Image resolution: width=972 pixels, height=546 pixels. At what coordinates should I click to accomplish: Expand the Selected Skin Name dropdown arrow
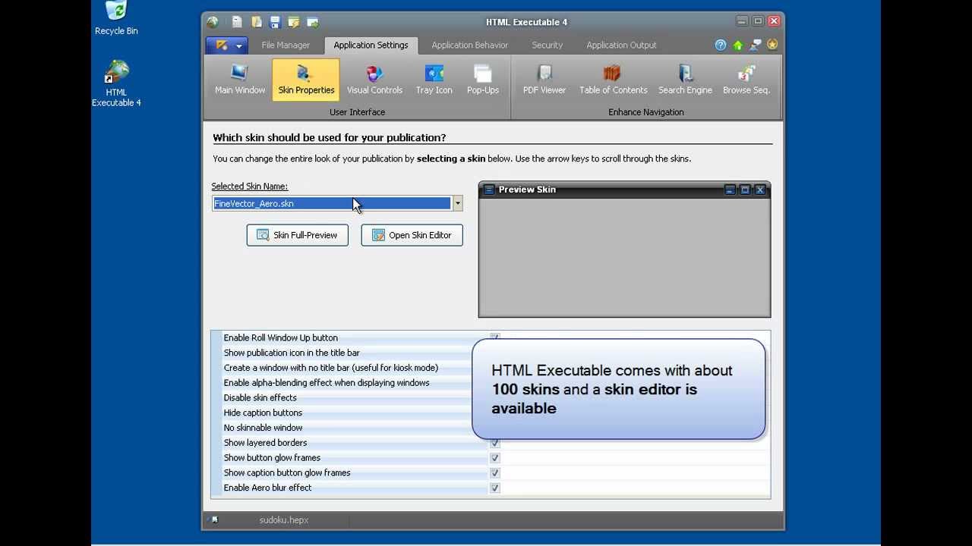[457, 203]
